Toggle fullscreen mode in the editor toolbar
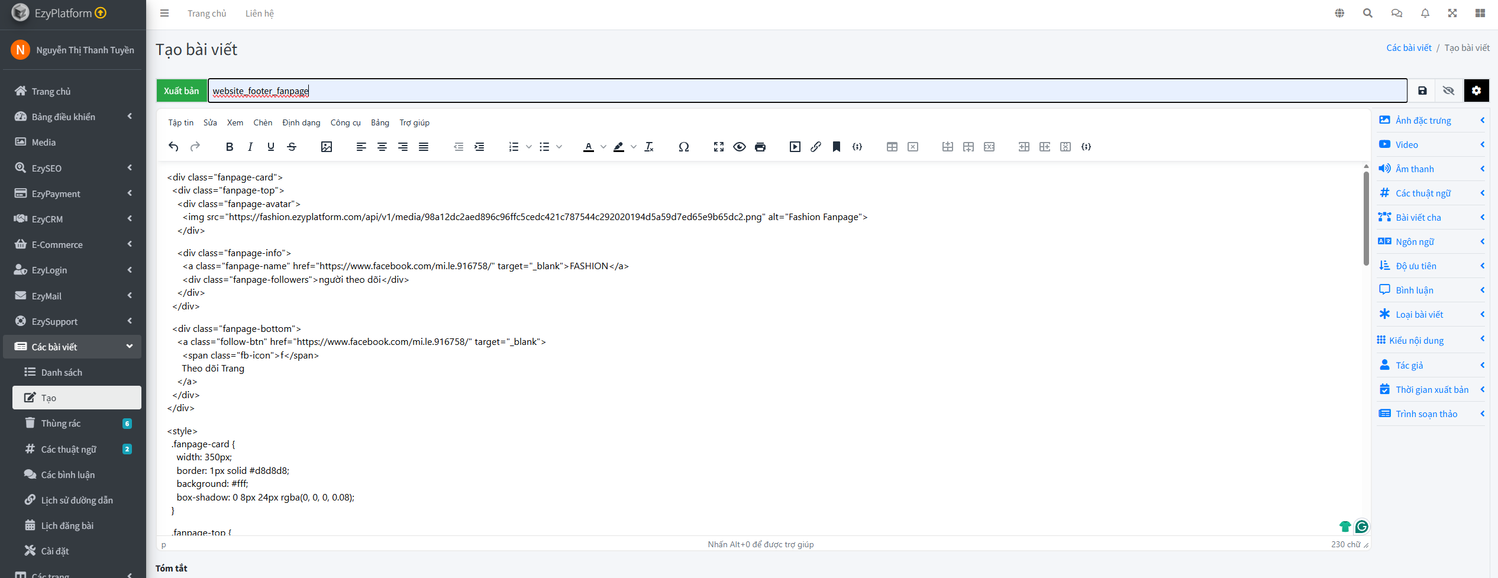Image resolution: width=1498 pixels, height=578 pixels. pos(718,147)
